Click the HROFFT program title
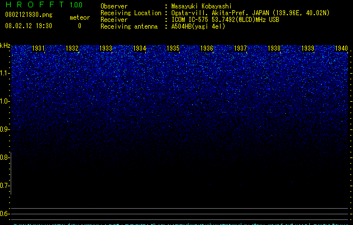 35,4
